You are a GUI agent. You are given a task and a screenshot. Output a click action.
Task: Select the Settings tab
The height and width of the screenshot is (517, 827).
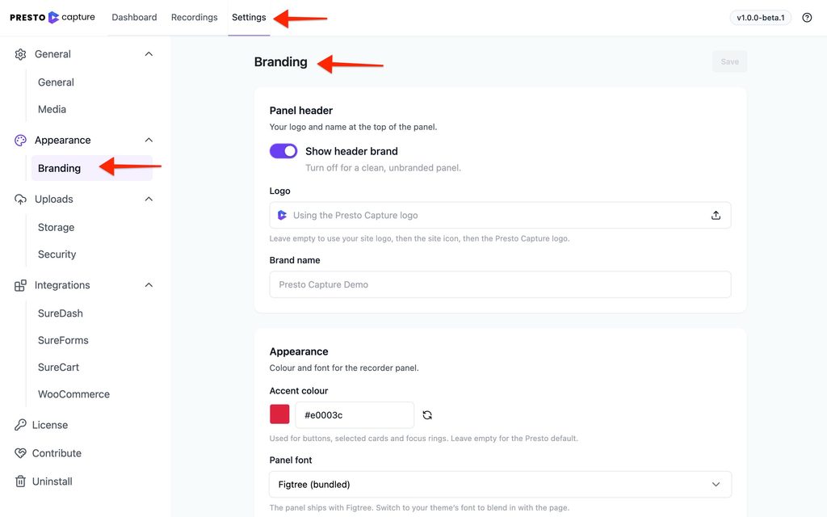coord(249,18)
